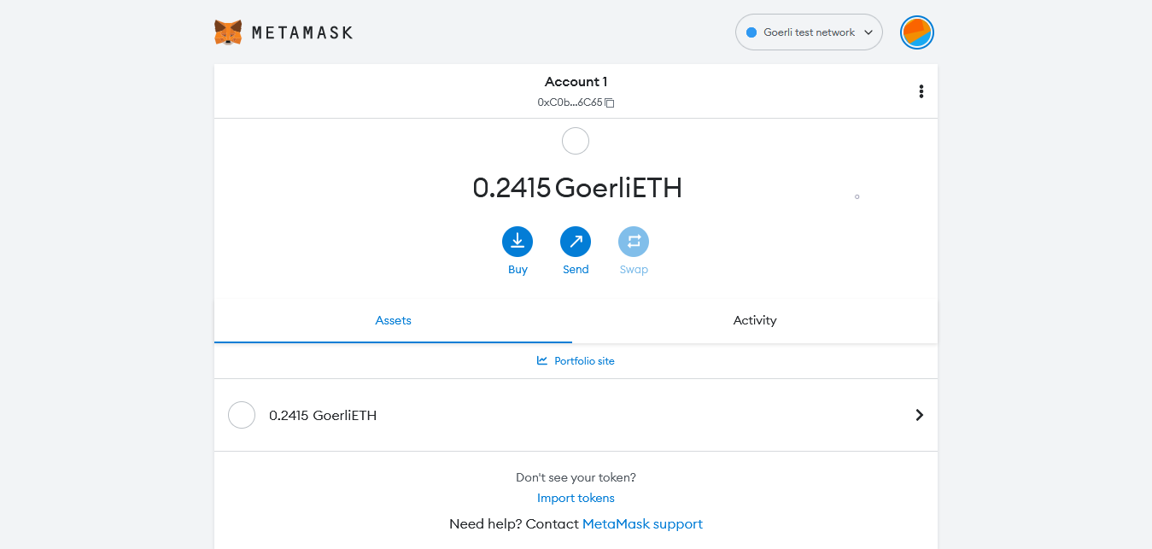This screenshot has height=549, width=1152.
Task: Open the three-dot account options menu
Action: [x=921, y=91]
